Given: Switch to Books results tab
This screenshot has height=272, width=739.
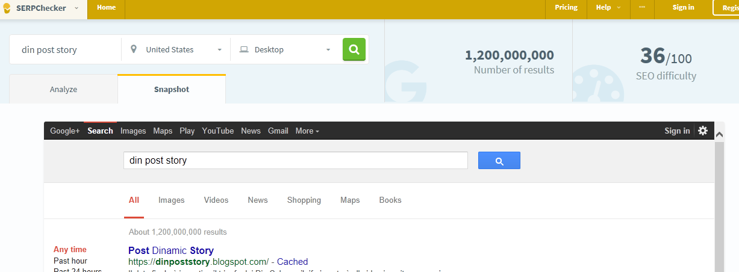Looking at the screenshot, I should 390,200.
